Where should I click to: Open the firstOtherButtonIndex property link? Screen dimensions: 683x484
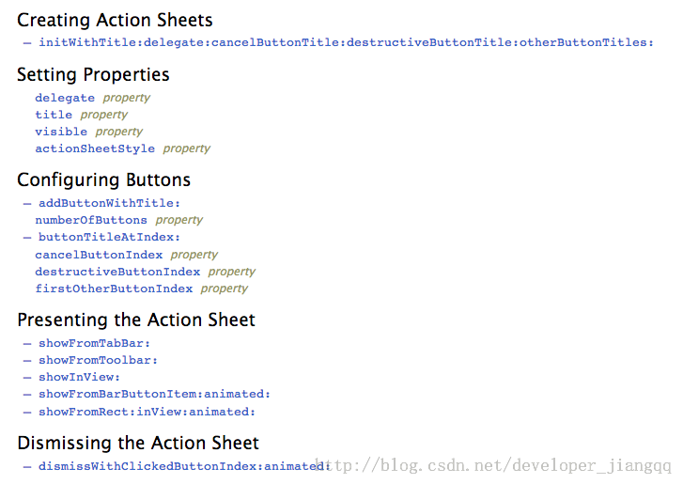pos(114,289)
